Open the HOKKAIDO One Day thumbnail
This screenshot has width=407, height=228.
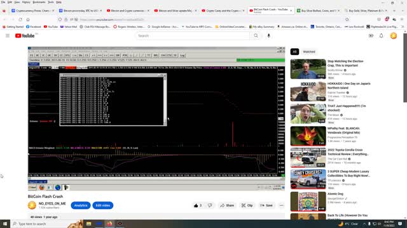[x=308, y=91]
